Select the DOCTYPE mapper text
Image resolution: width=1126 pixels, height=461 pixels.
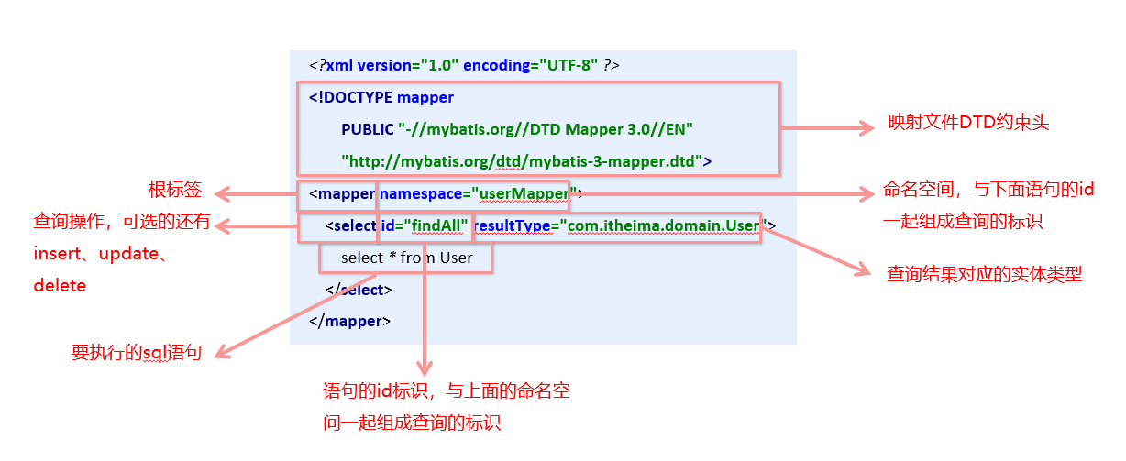coord(381,97)
